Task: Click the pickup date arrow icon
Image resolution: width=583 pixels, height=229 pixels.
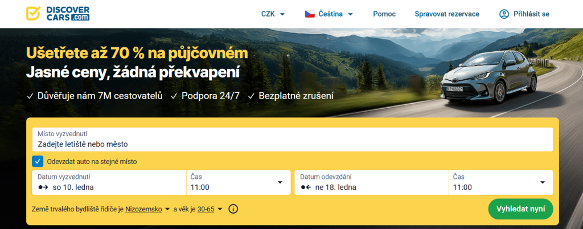Action: click(43, 187)
